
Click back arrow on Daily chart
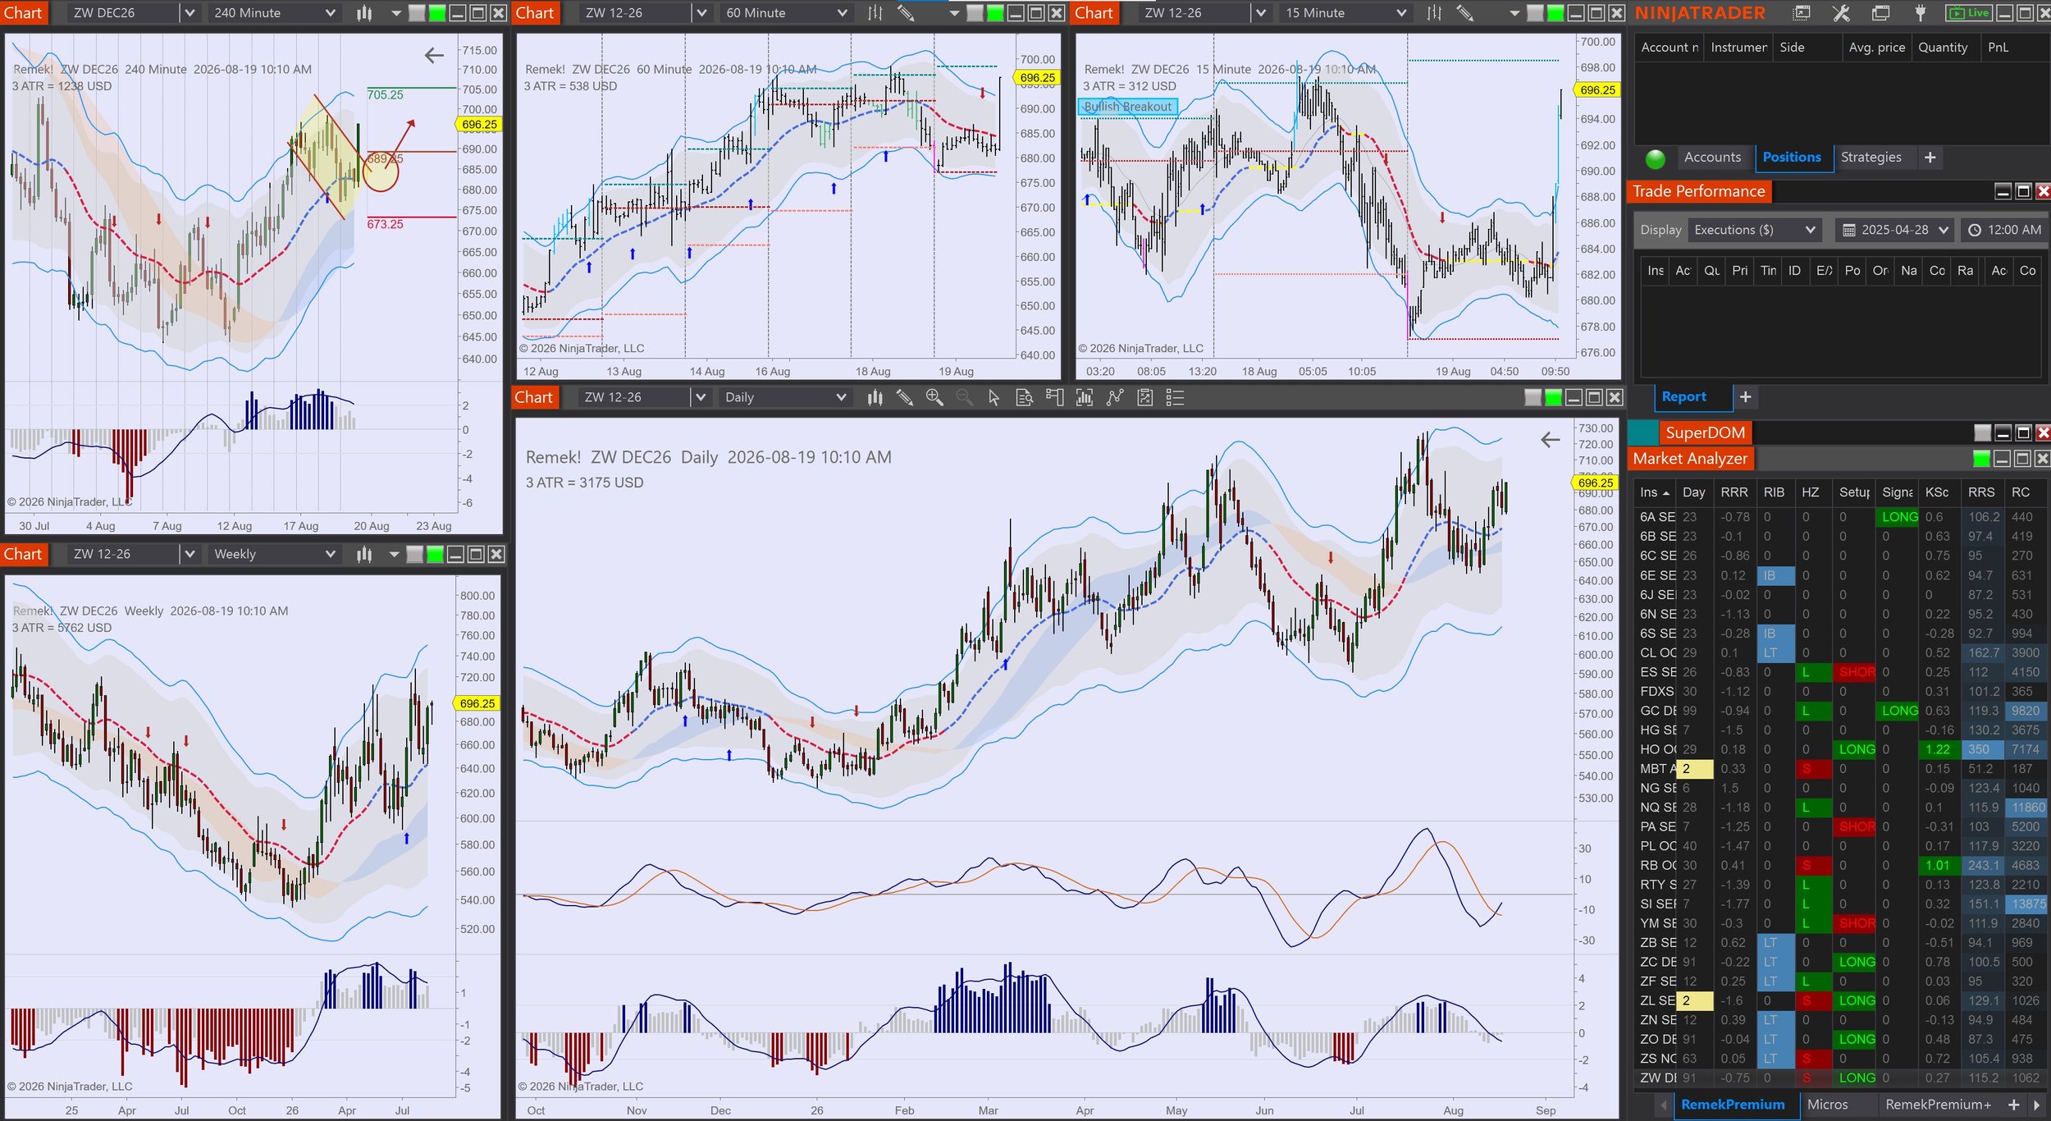pos(1550,441)
